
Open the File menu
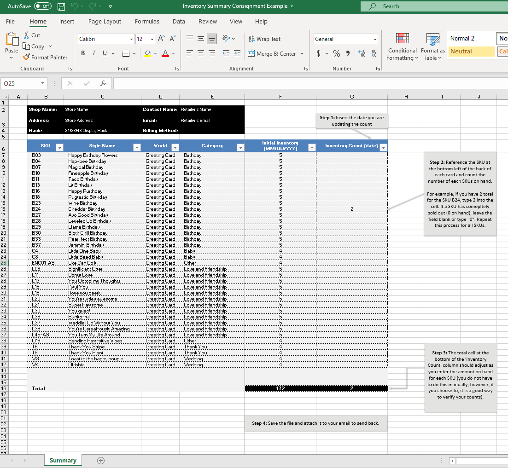pyautogui.click(x=10, y=21)
